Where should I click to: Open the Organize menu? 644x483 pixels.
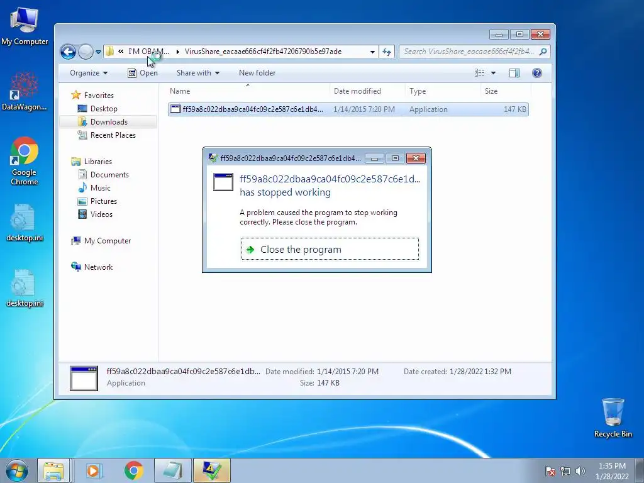(x=89, y=73)
